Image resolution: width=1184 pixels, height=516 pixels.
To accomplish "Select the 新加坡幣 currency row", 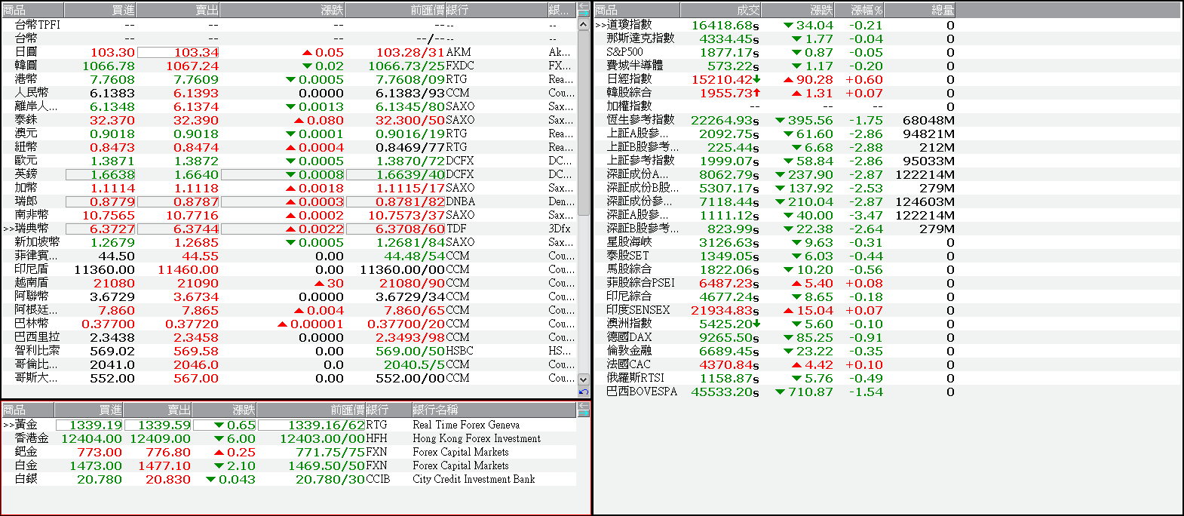I will pyautogui.click(x=289, y=242).
